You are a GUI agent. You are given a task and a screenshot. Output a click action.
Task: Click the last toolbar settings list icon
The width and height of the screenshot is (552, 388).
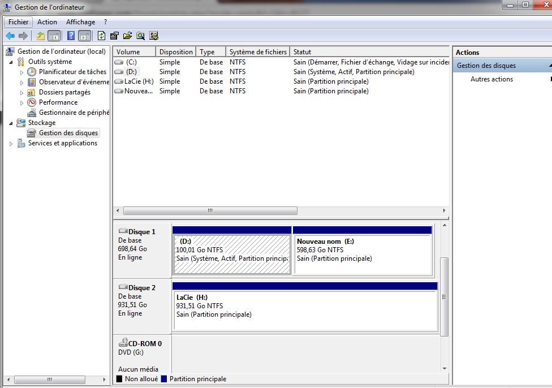153,36
